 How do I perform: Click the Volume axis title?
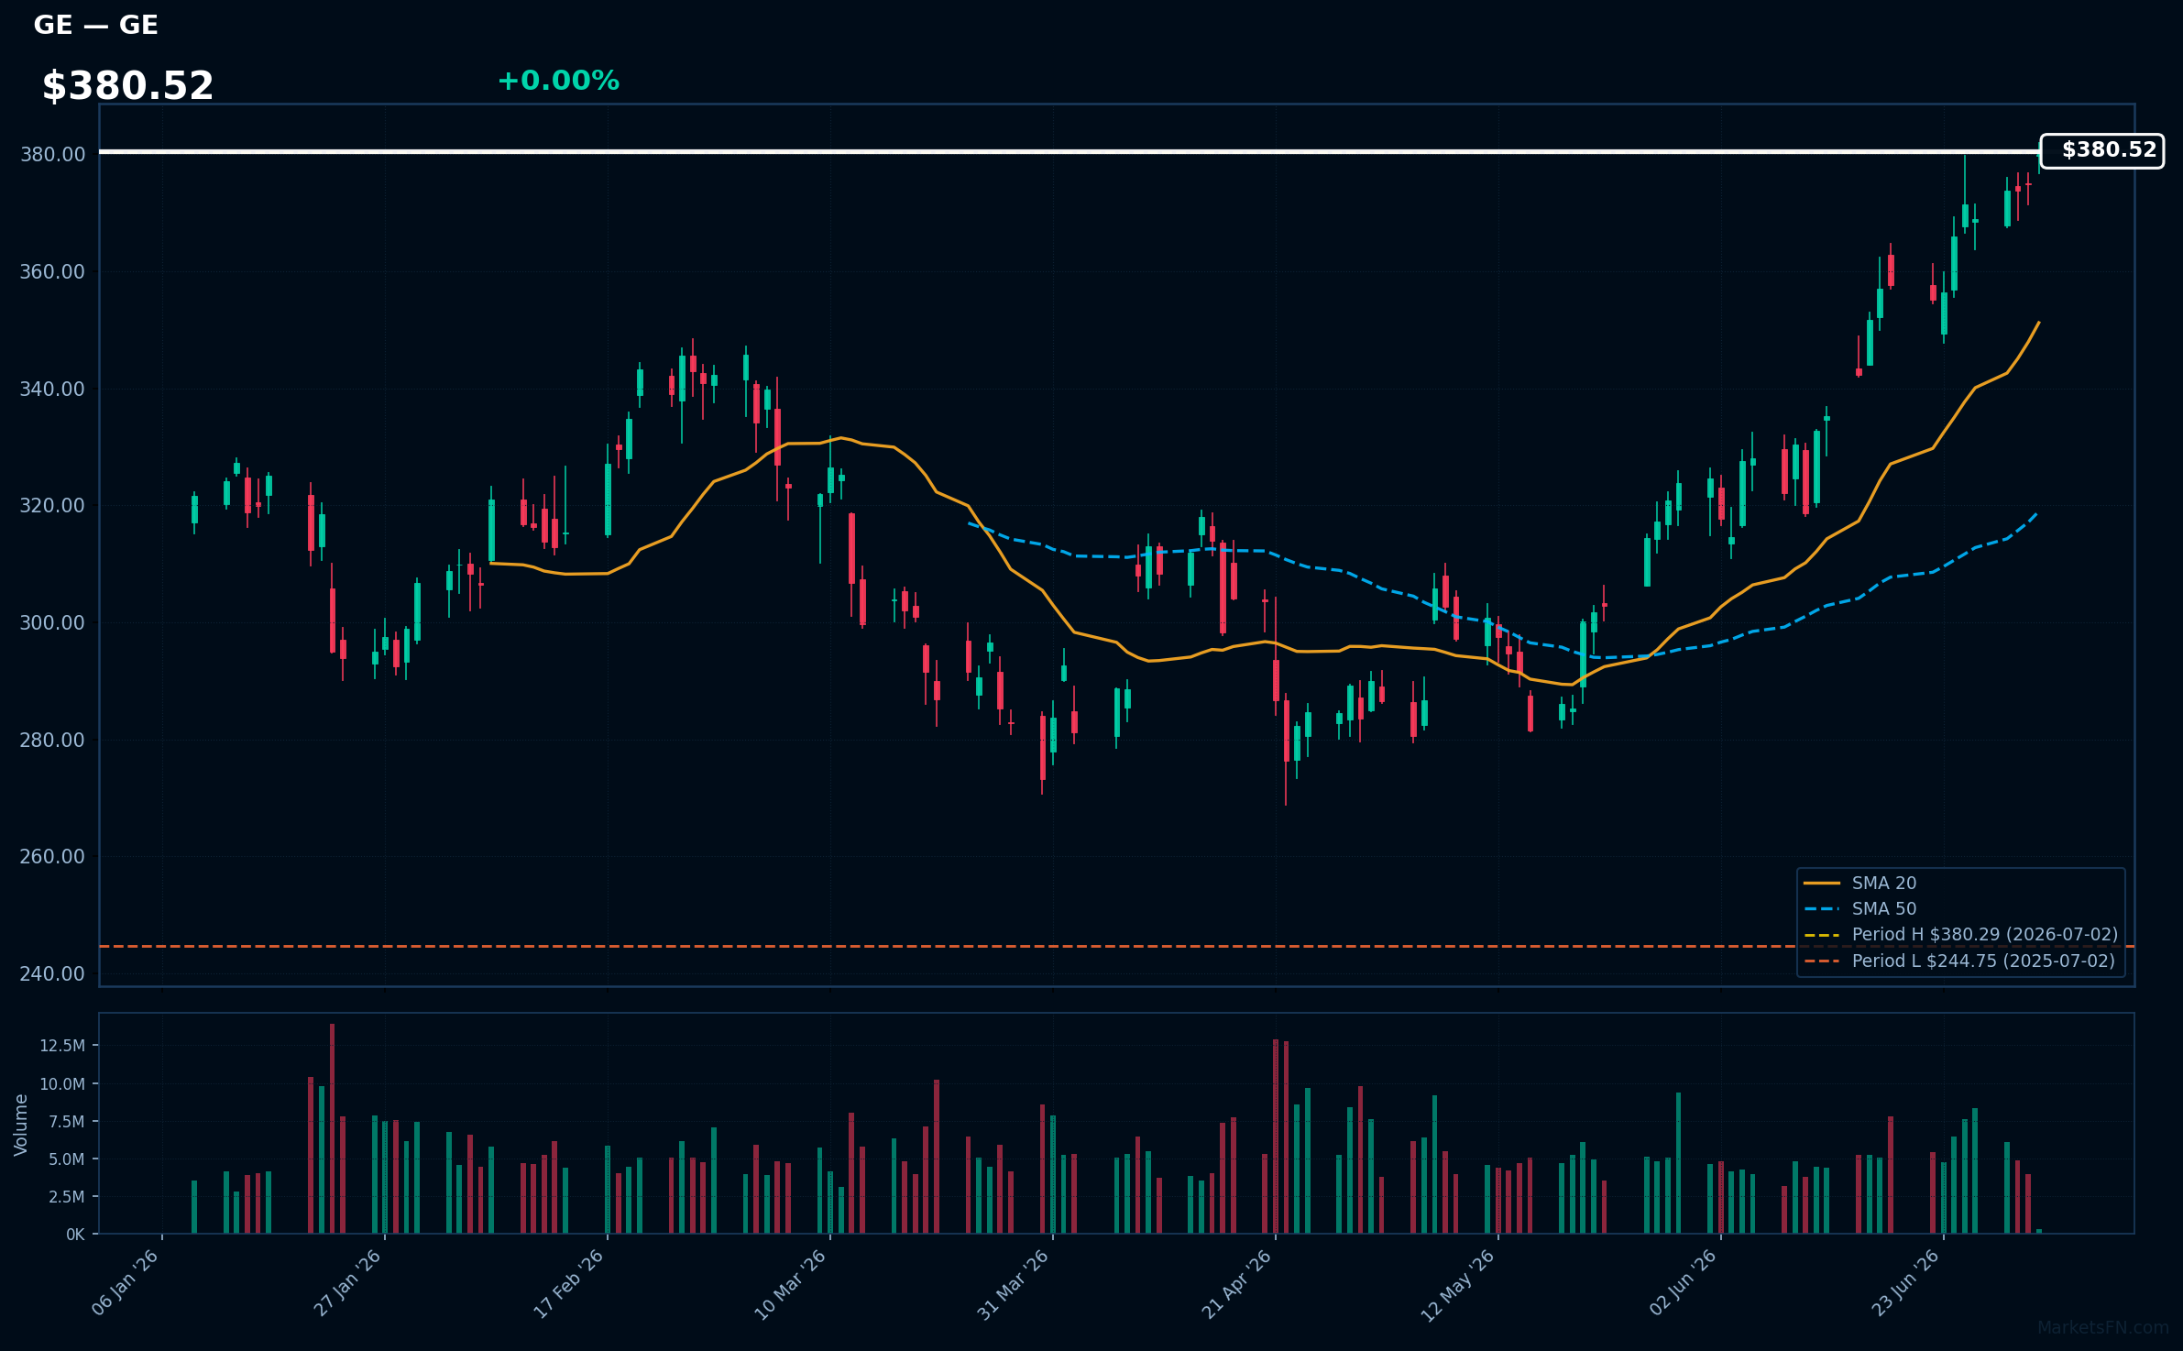tap(20, 1125)
